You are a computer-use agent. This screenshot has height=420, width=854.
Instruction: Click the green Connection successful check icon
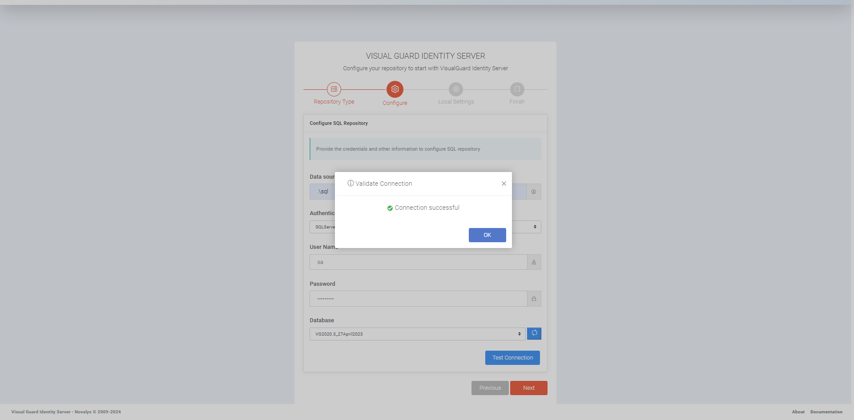coord(390,208)
